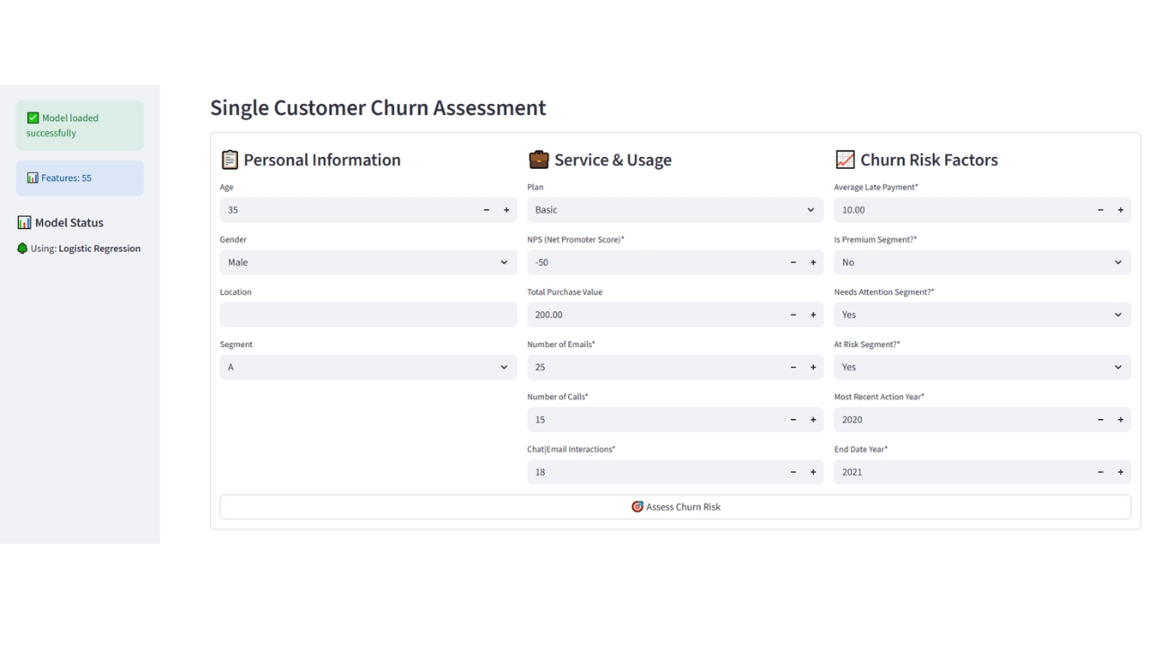1149x646 pixels.
Task: Change Is Premium Segment selection
Action: (x=981, y=263)
